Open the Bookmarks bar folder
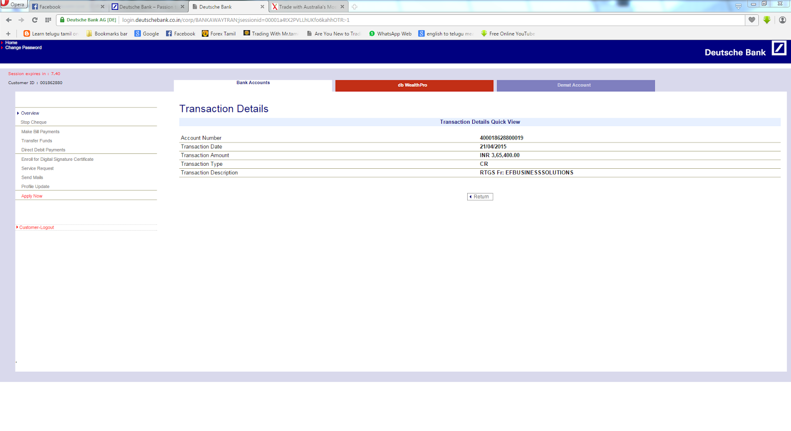The width and height of the screenshot is (791, 431). (107, 34)
